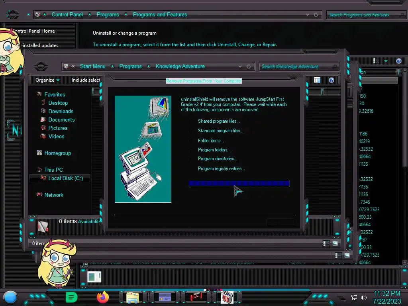Open Pictures in navigation pane
Viewport: 408px width, 306px height.
pyautogui.click(x=58, y=128)
